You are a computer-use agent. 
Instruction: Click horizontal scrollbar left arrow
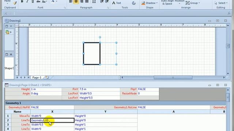coord(122,78)
